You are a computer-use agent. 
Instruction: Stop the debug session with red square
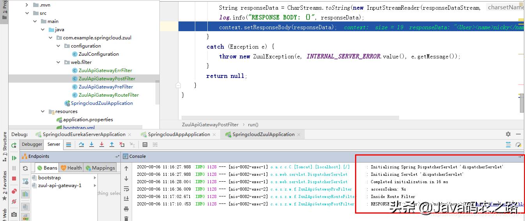pos(14,179)
